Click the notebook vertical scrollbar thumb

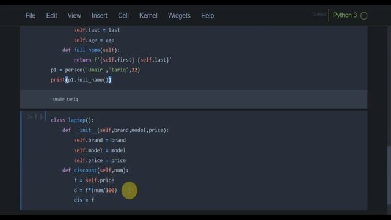click(x=389, y=175)
